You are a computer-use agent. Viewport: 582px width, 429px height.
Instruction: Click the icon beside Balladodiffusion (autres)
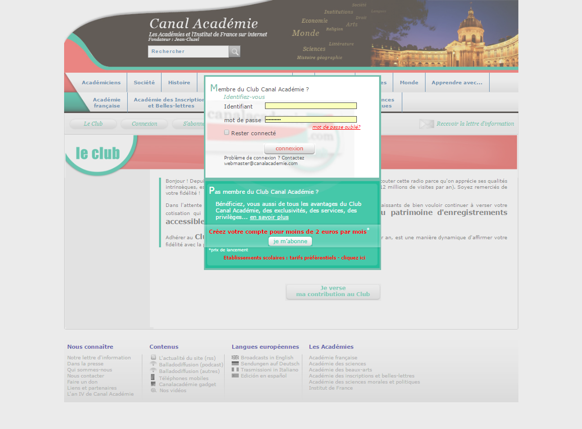click(153, 370)
